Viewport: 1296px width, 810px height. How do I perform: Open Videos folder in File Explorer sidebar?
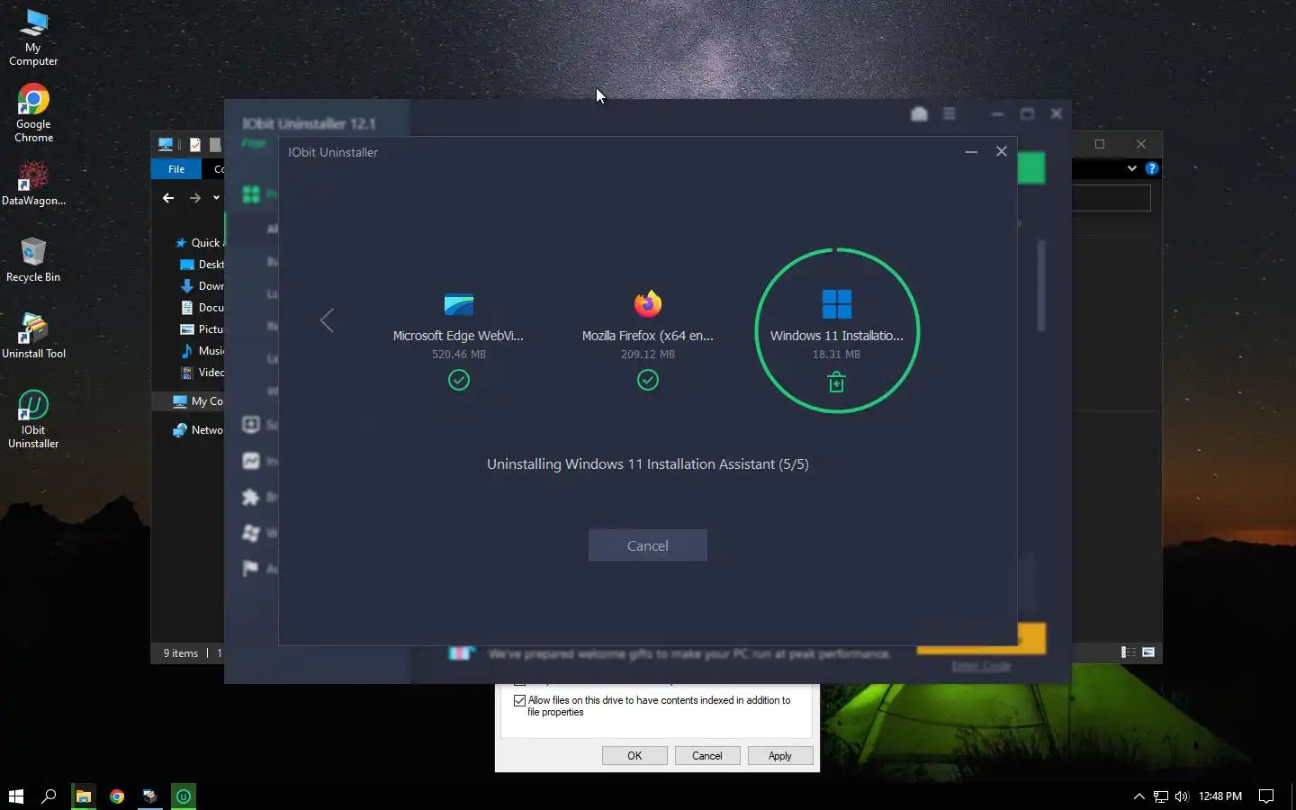point(202,373)
